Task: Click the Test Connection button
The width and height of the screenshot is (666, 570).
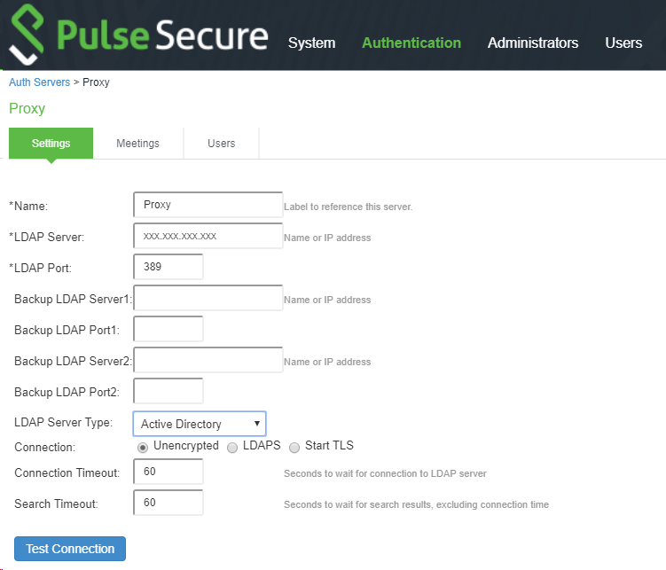Action: [70, 549]
